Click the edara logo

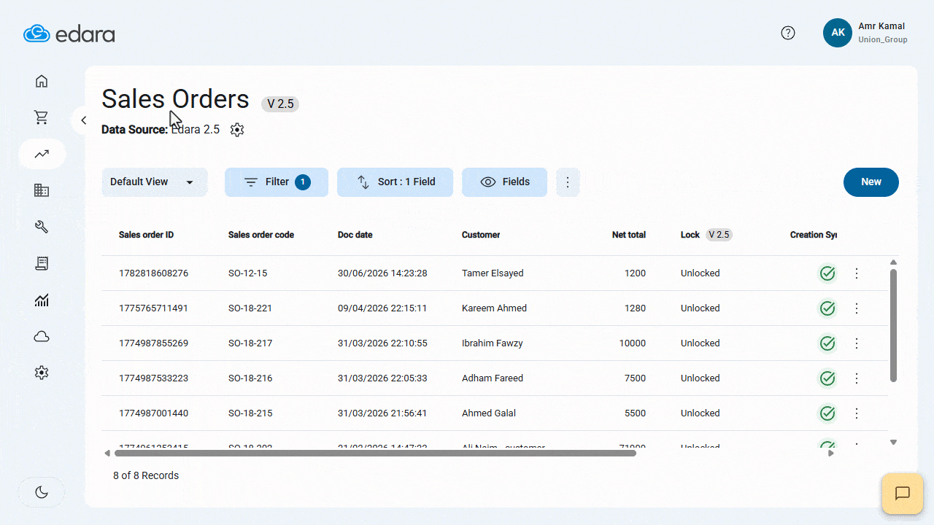coord(69,34)
